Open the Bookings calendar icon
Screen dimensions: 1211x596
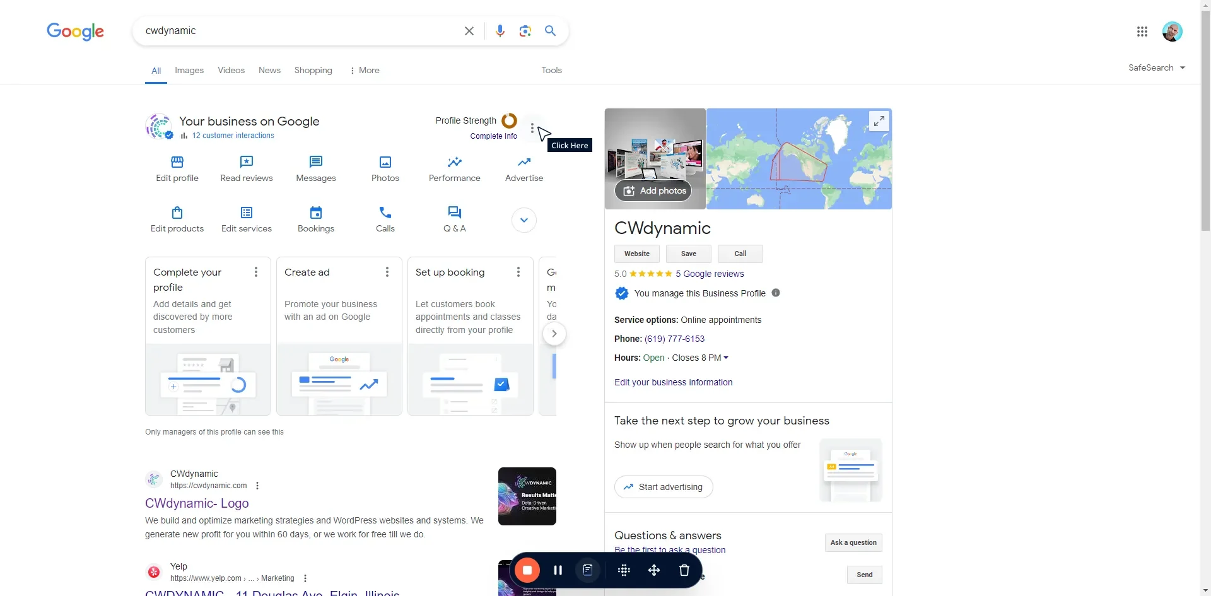[316, 213]
